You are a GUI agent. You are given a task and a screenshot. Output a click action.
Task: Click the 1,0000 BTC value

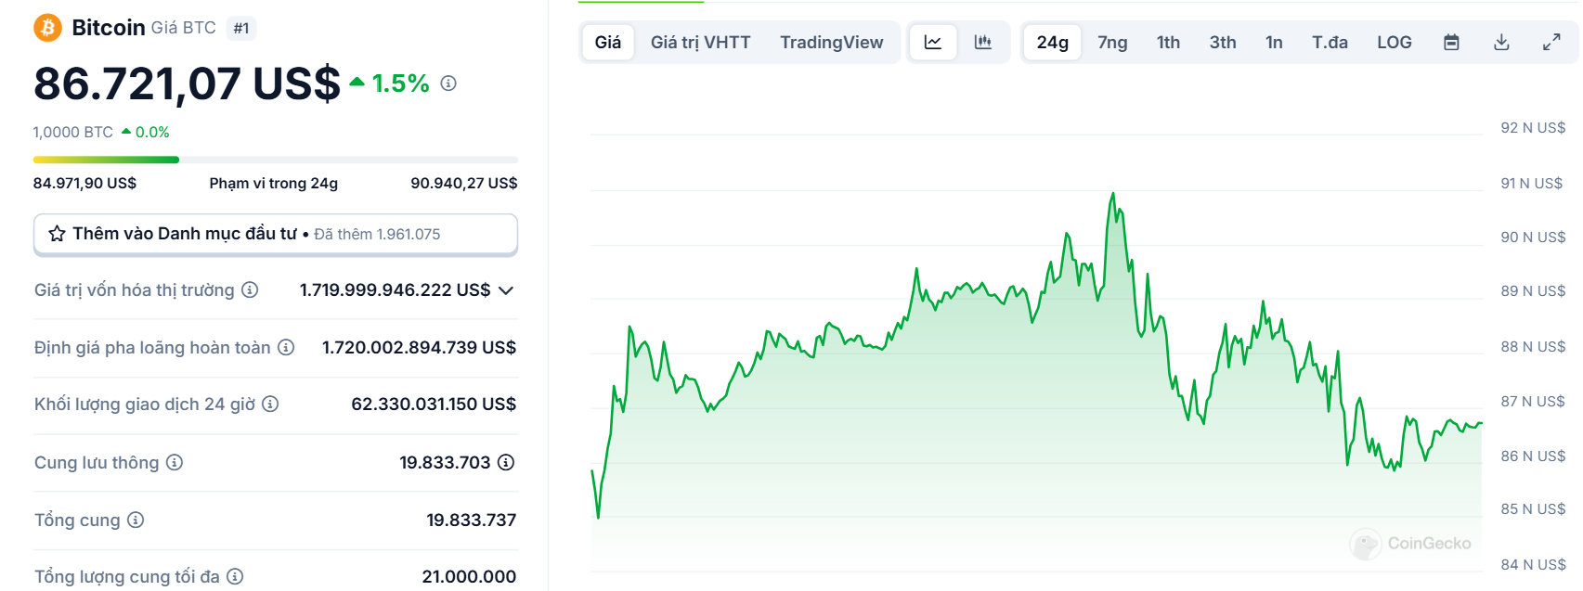(x=73, y=132)
